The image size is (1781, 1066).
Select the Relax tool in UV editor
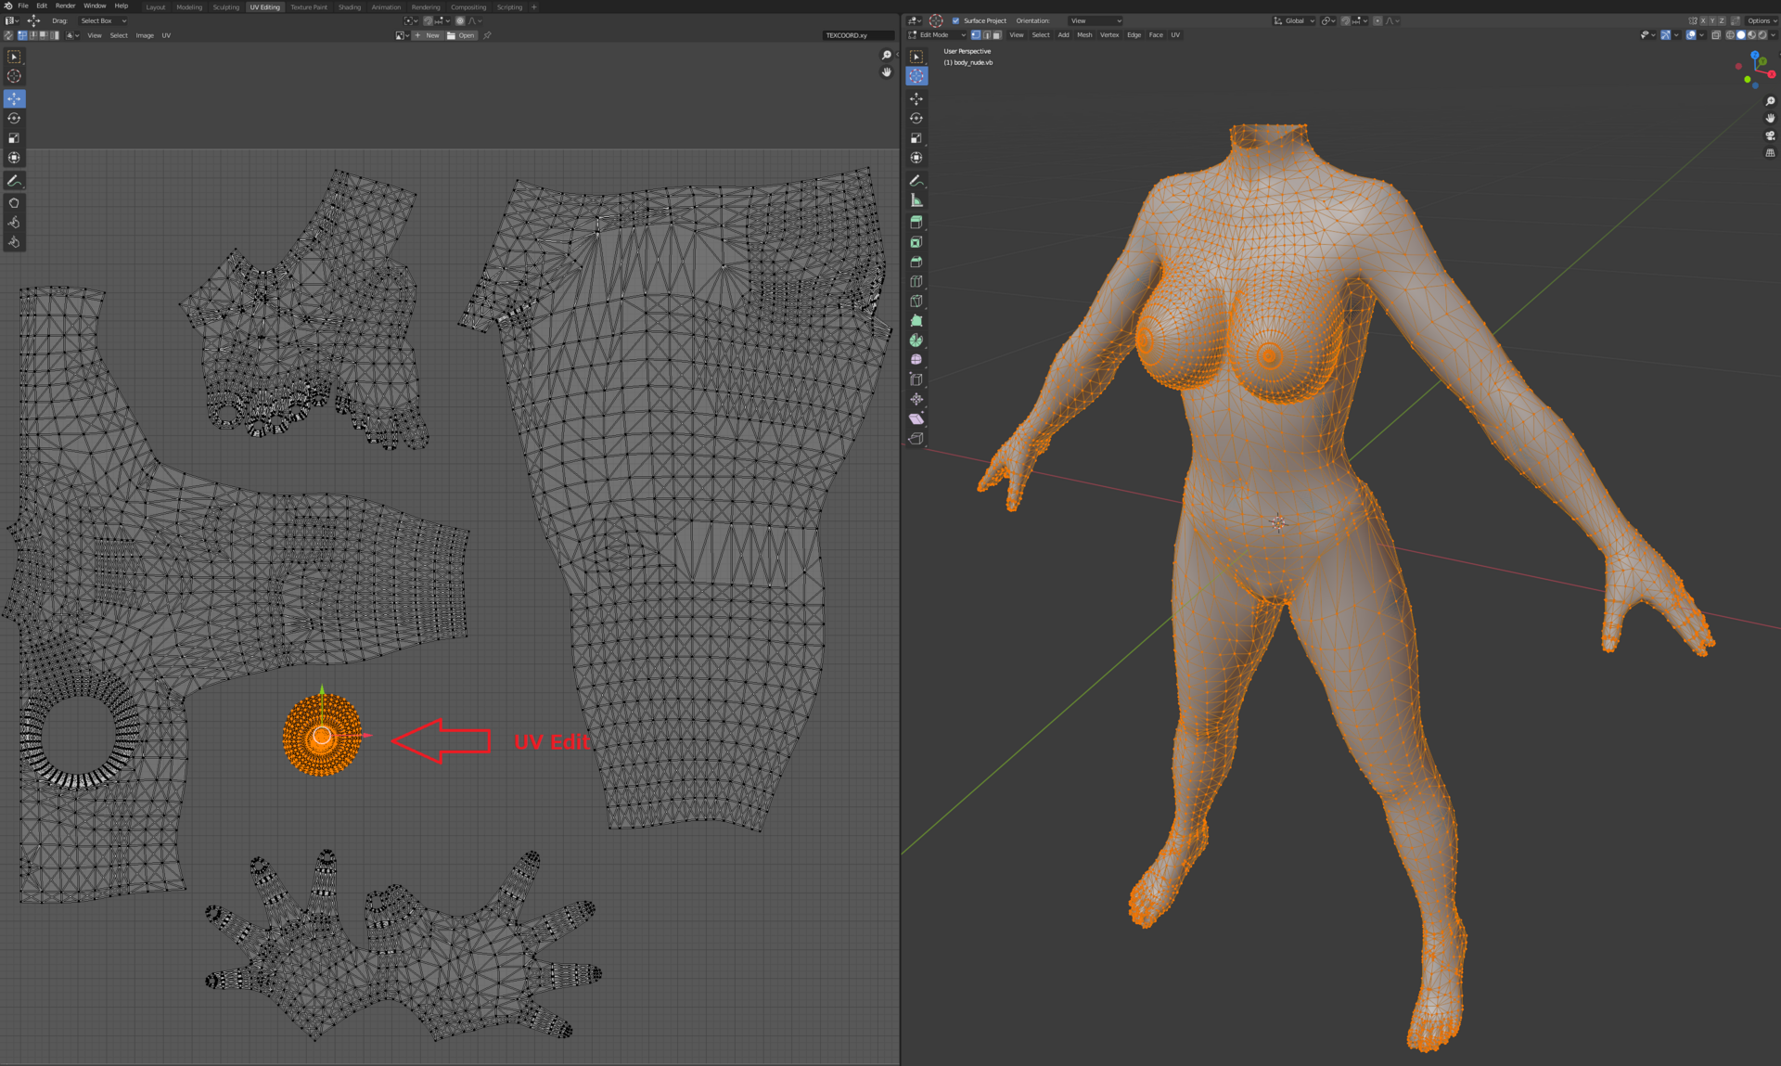14,223
